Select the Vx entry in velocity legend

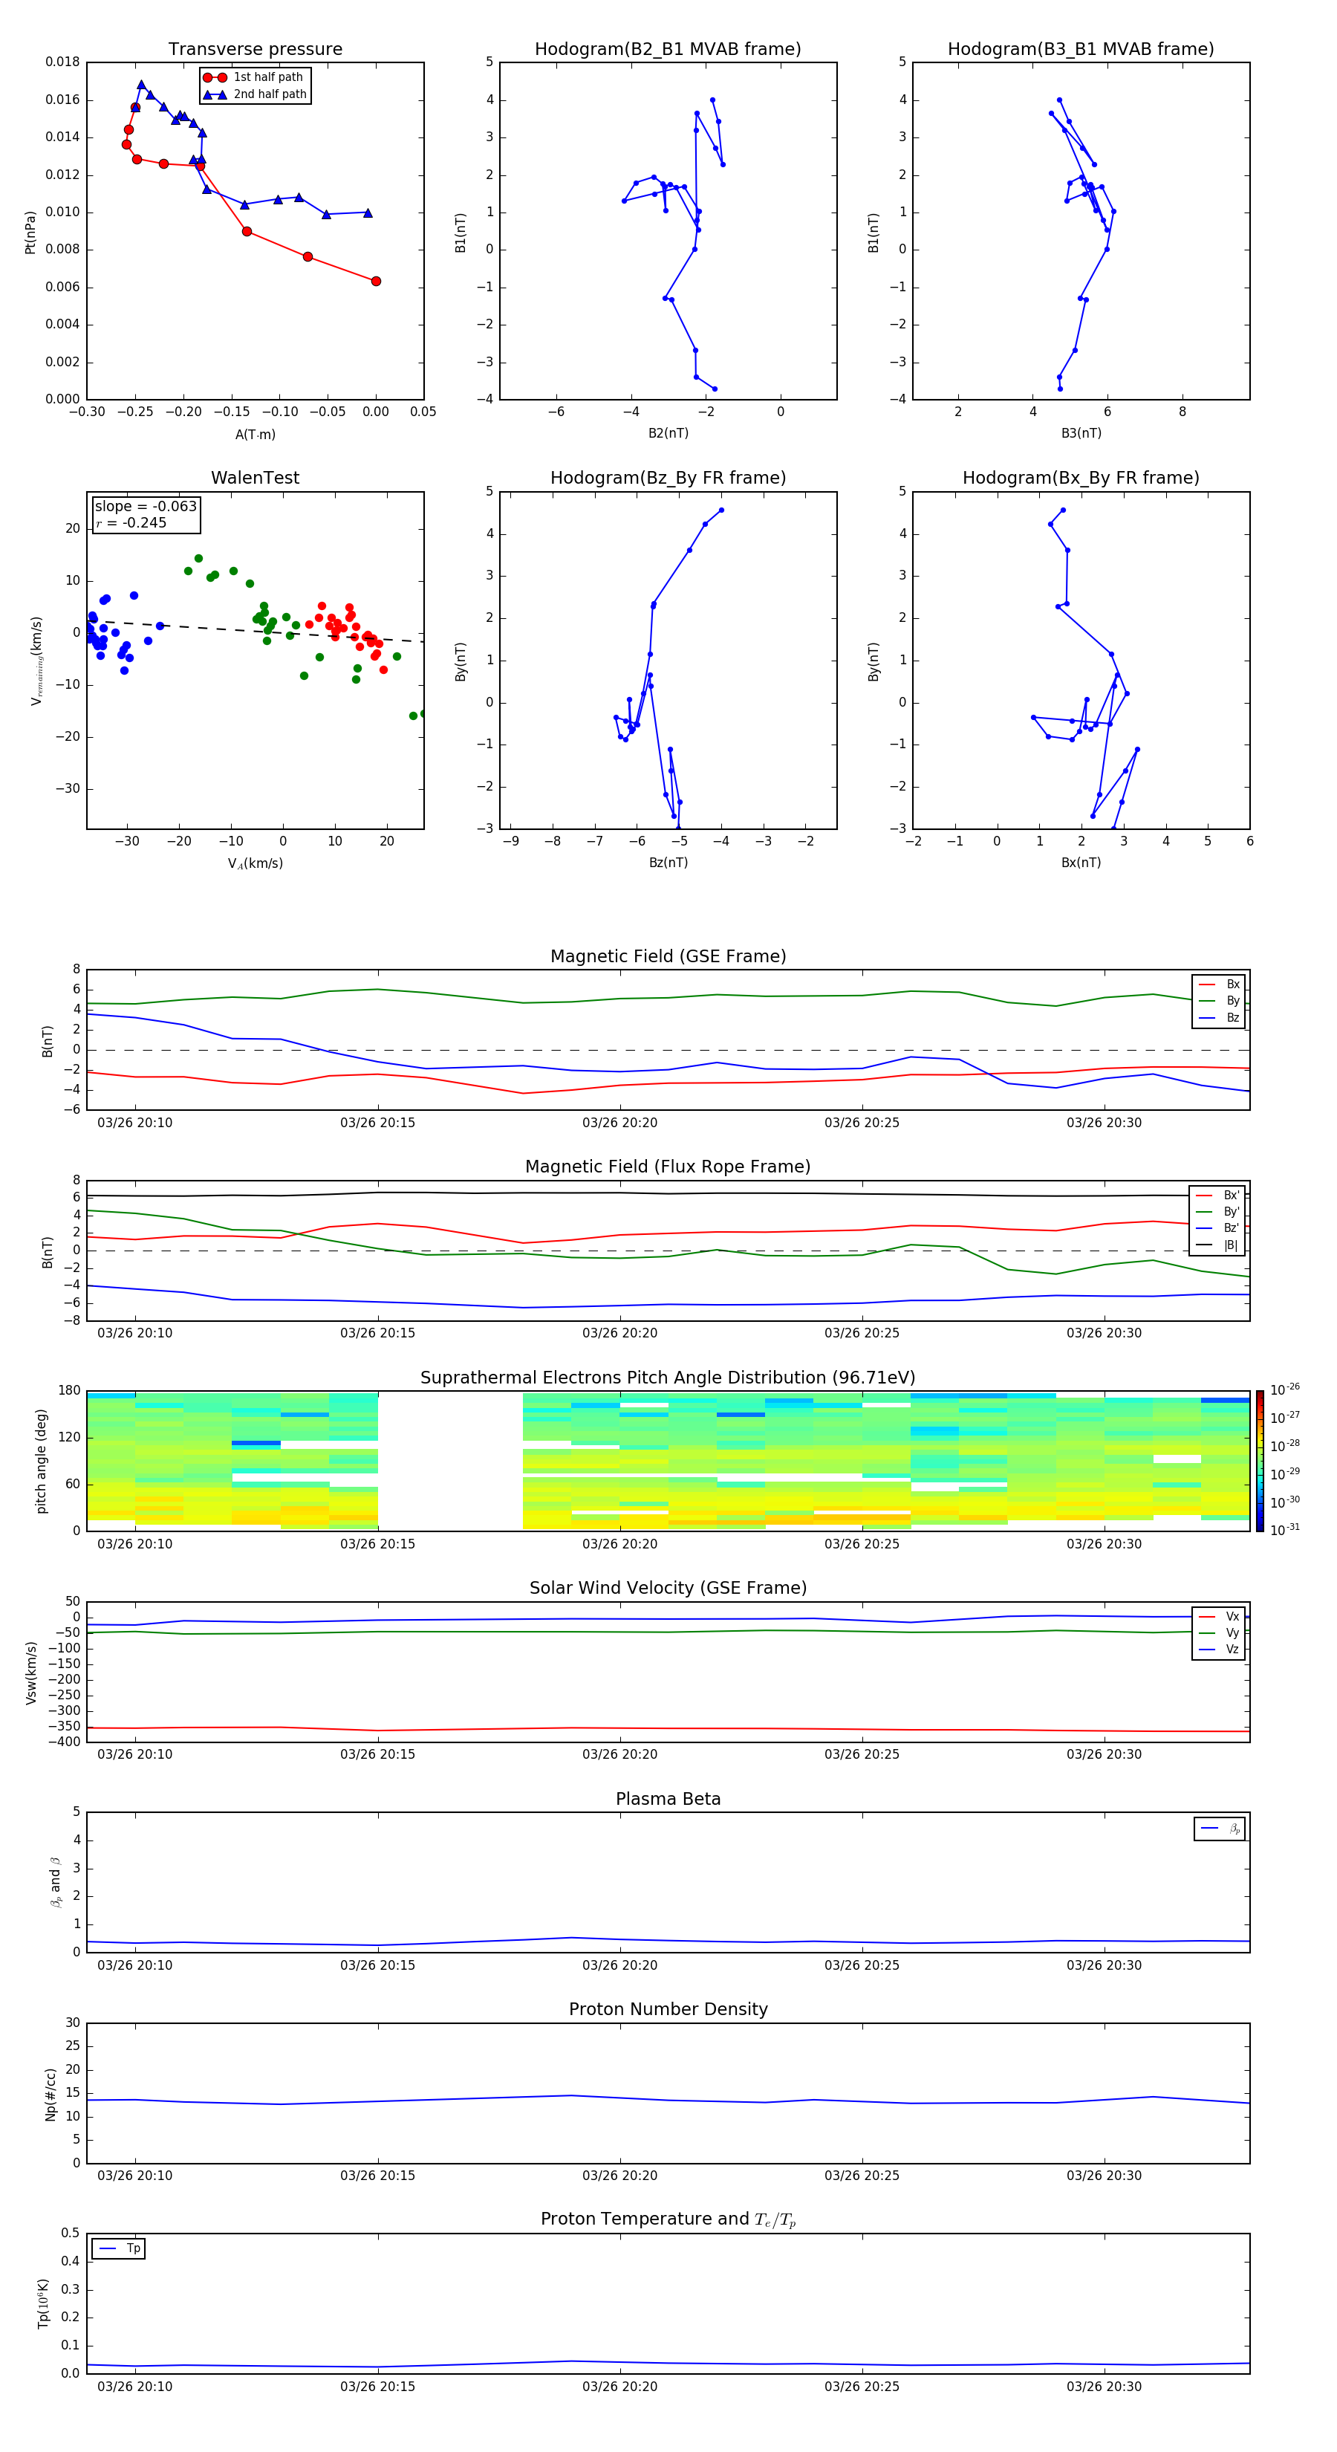click(1219, 1616)
